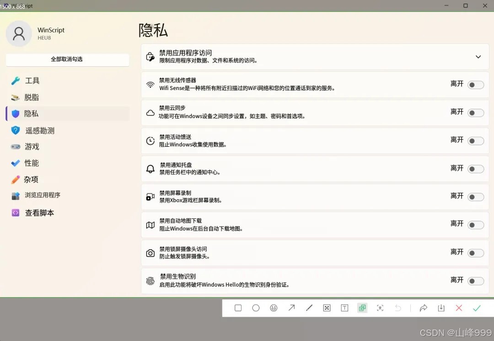Maximize the WinScript window

465,5
